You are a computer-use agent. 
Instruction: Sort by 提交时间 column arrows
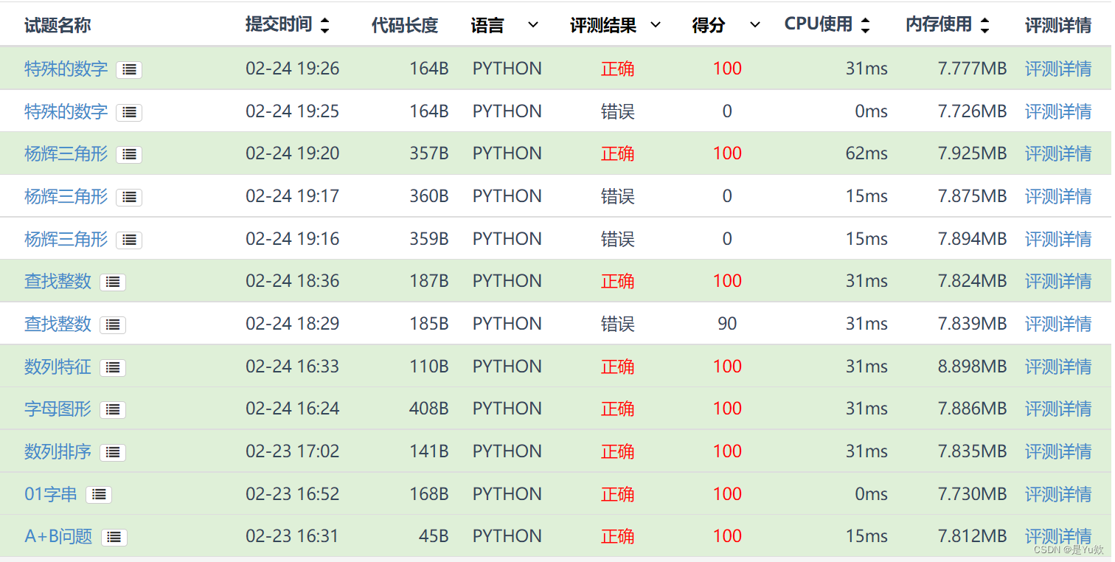coord(324,25)
